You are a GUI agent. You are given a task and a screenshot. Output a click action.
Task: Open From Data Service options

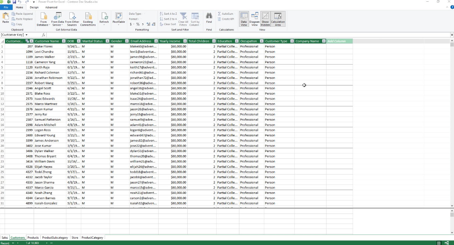tap(58, 19)
